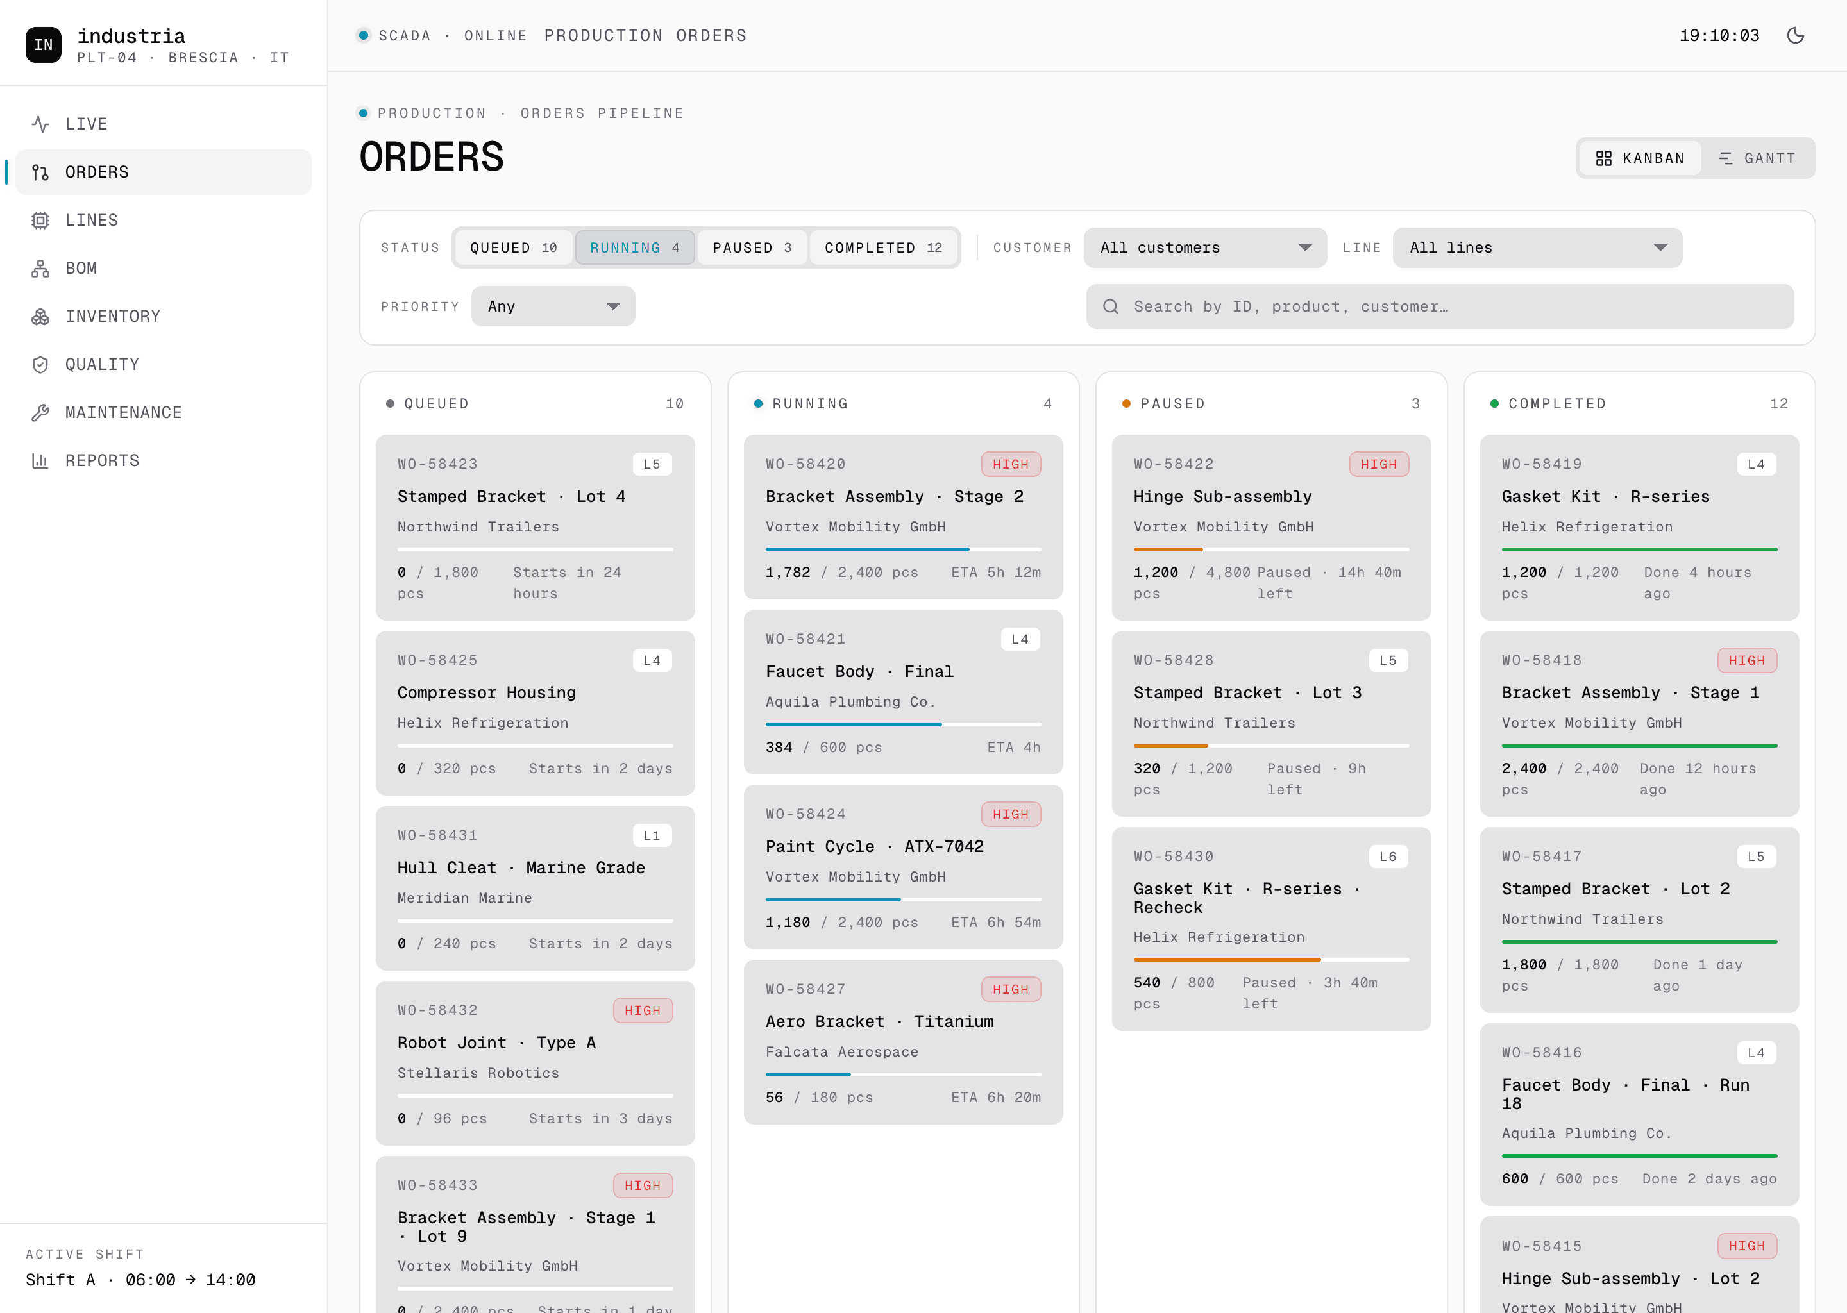The height and width of the screenshot is (1313, 1847).
Task: Click the HIGH badge on WO-58420
Action: pos(1011,464)
